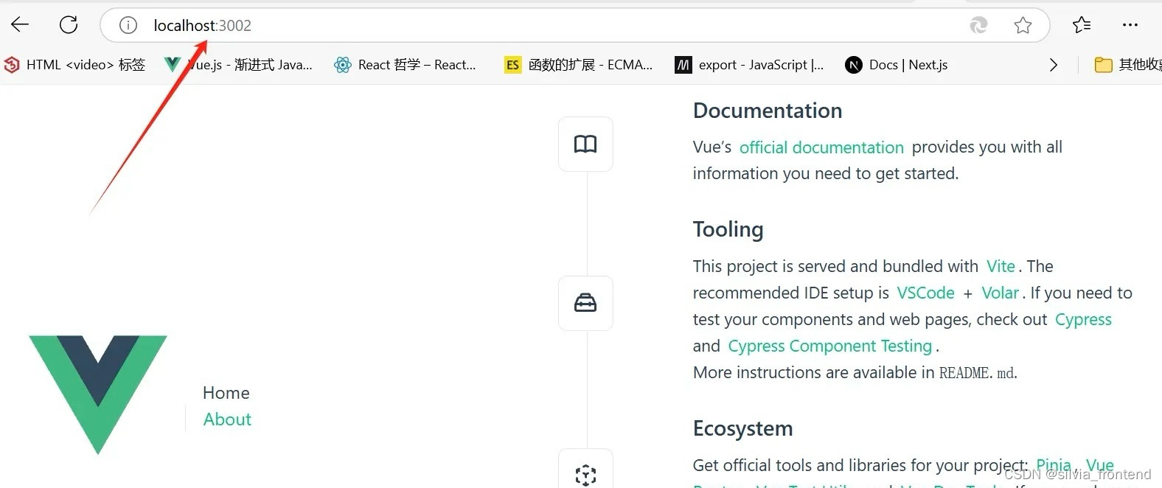This screenshot has height=488, width=1162.
Task: Open export - JavaScript MDN bookmark
Action: pos(749,65)
